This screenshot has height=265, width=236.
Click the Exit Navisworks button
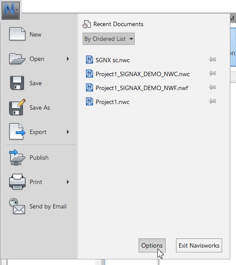(x=199, y=245)
